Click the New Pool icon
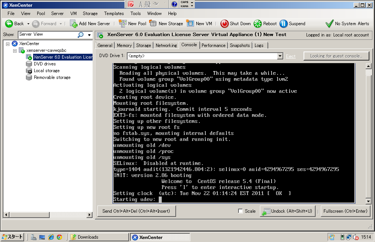The height and width of the screenshot is (242, 375). click(x=123, y=23)
